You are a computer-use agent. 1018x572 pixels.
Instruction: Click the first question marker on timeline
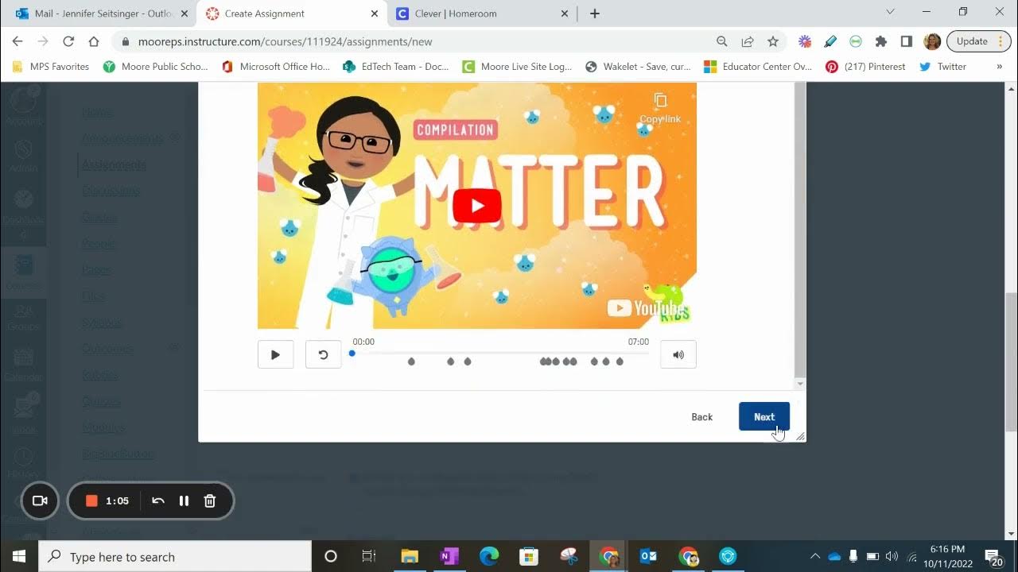coord(411,361)
